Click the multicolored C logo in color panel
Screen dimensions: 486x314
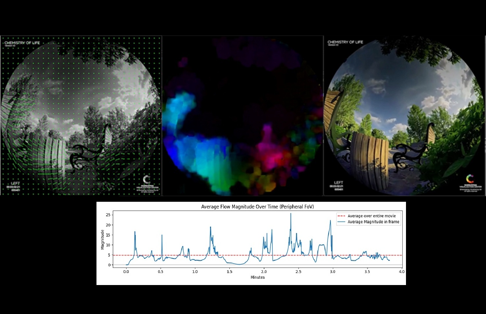coord(470,179)
